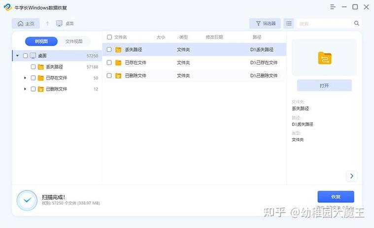Image resolution: width=374 pixels, height=228 pixels.
Task: Select 已删除文件 label in tree
Action: coord(57,89)
